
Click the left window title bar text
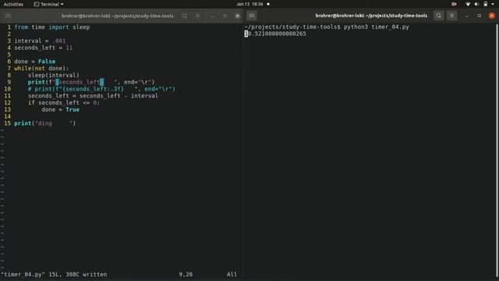[118, 16]
